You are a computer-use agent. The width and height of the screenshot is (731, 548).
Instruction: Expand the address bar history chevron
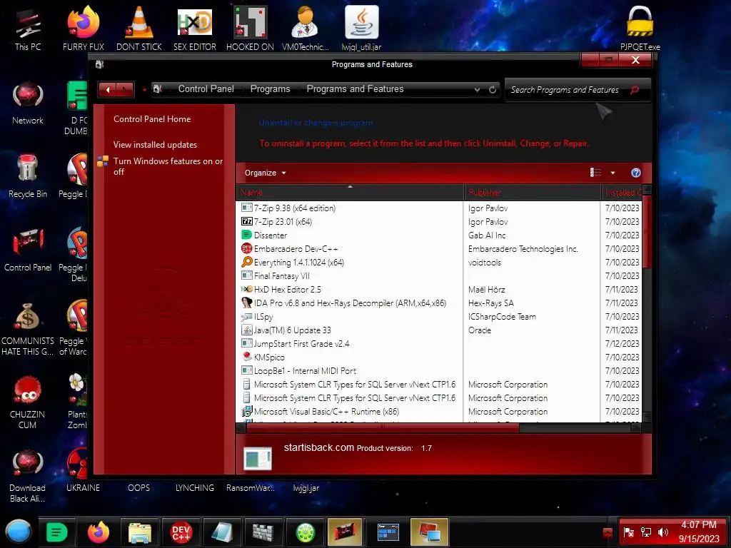point(477,89)
